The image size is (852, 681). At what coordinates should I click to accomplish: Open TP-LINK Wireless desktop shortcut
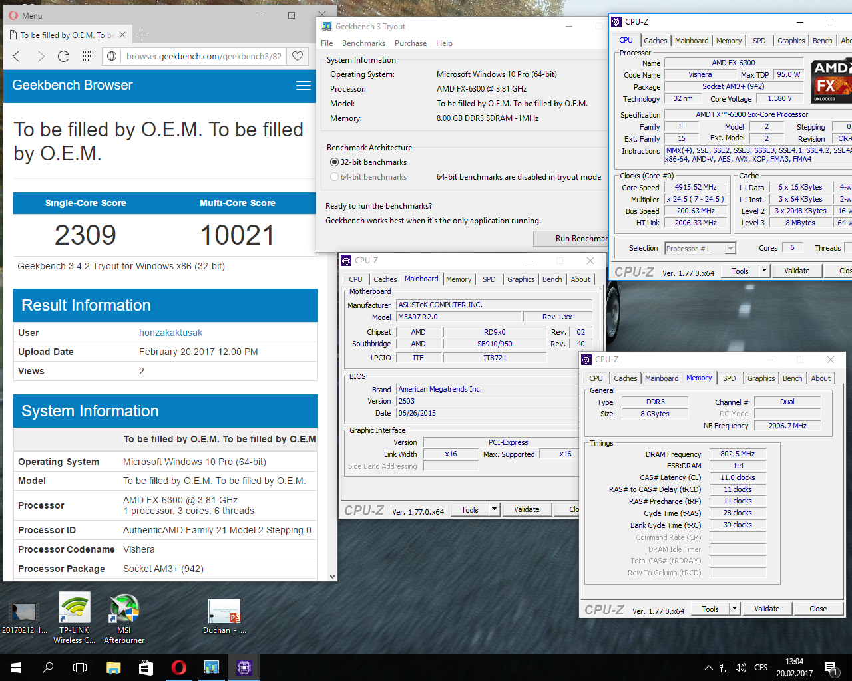click(x=75, y=618)
